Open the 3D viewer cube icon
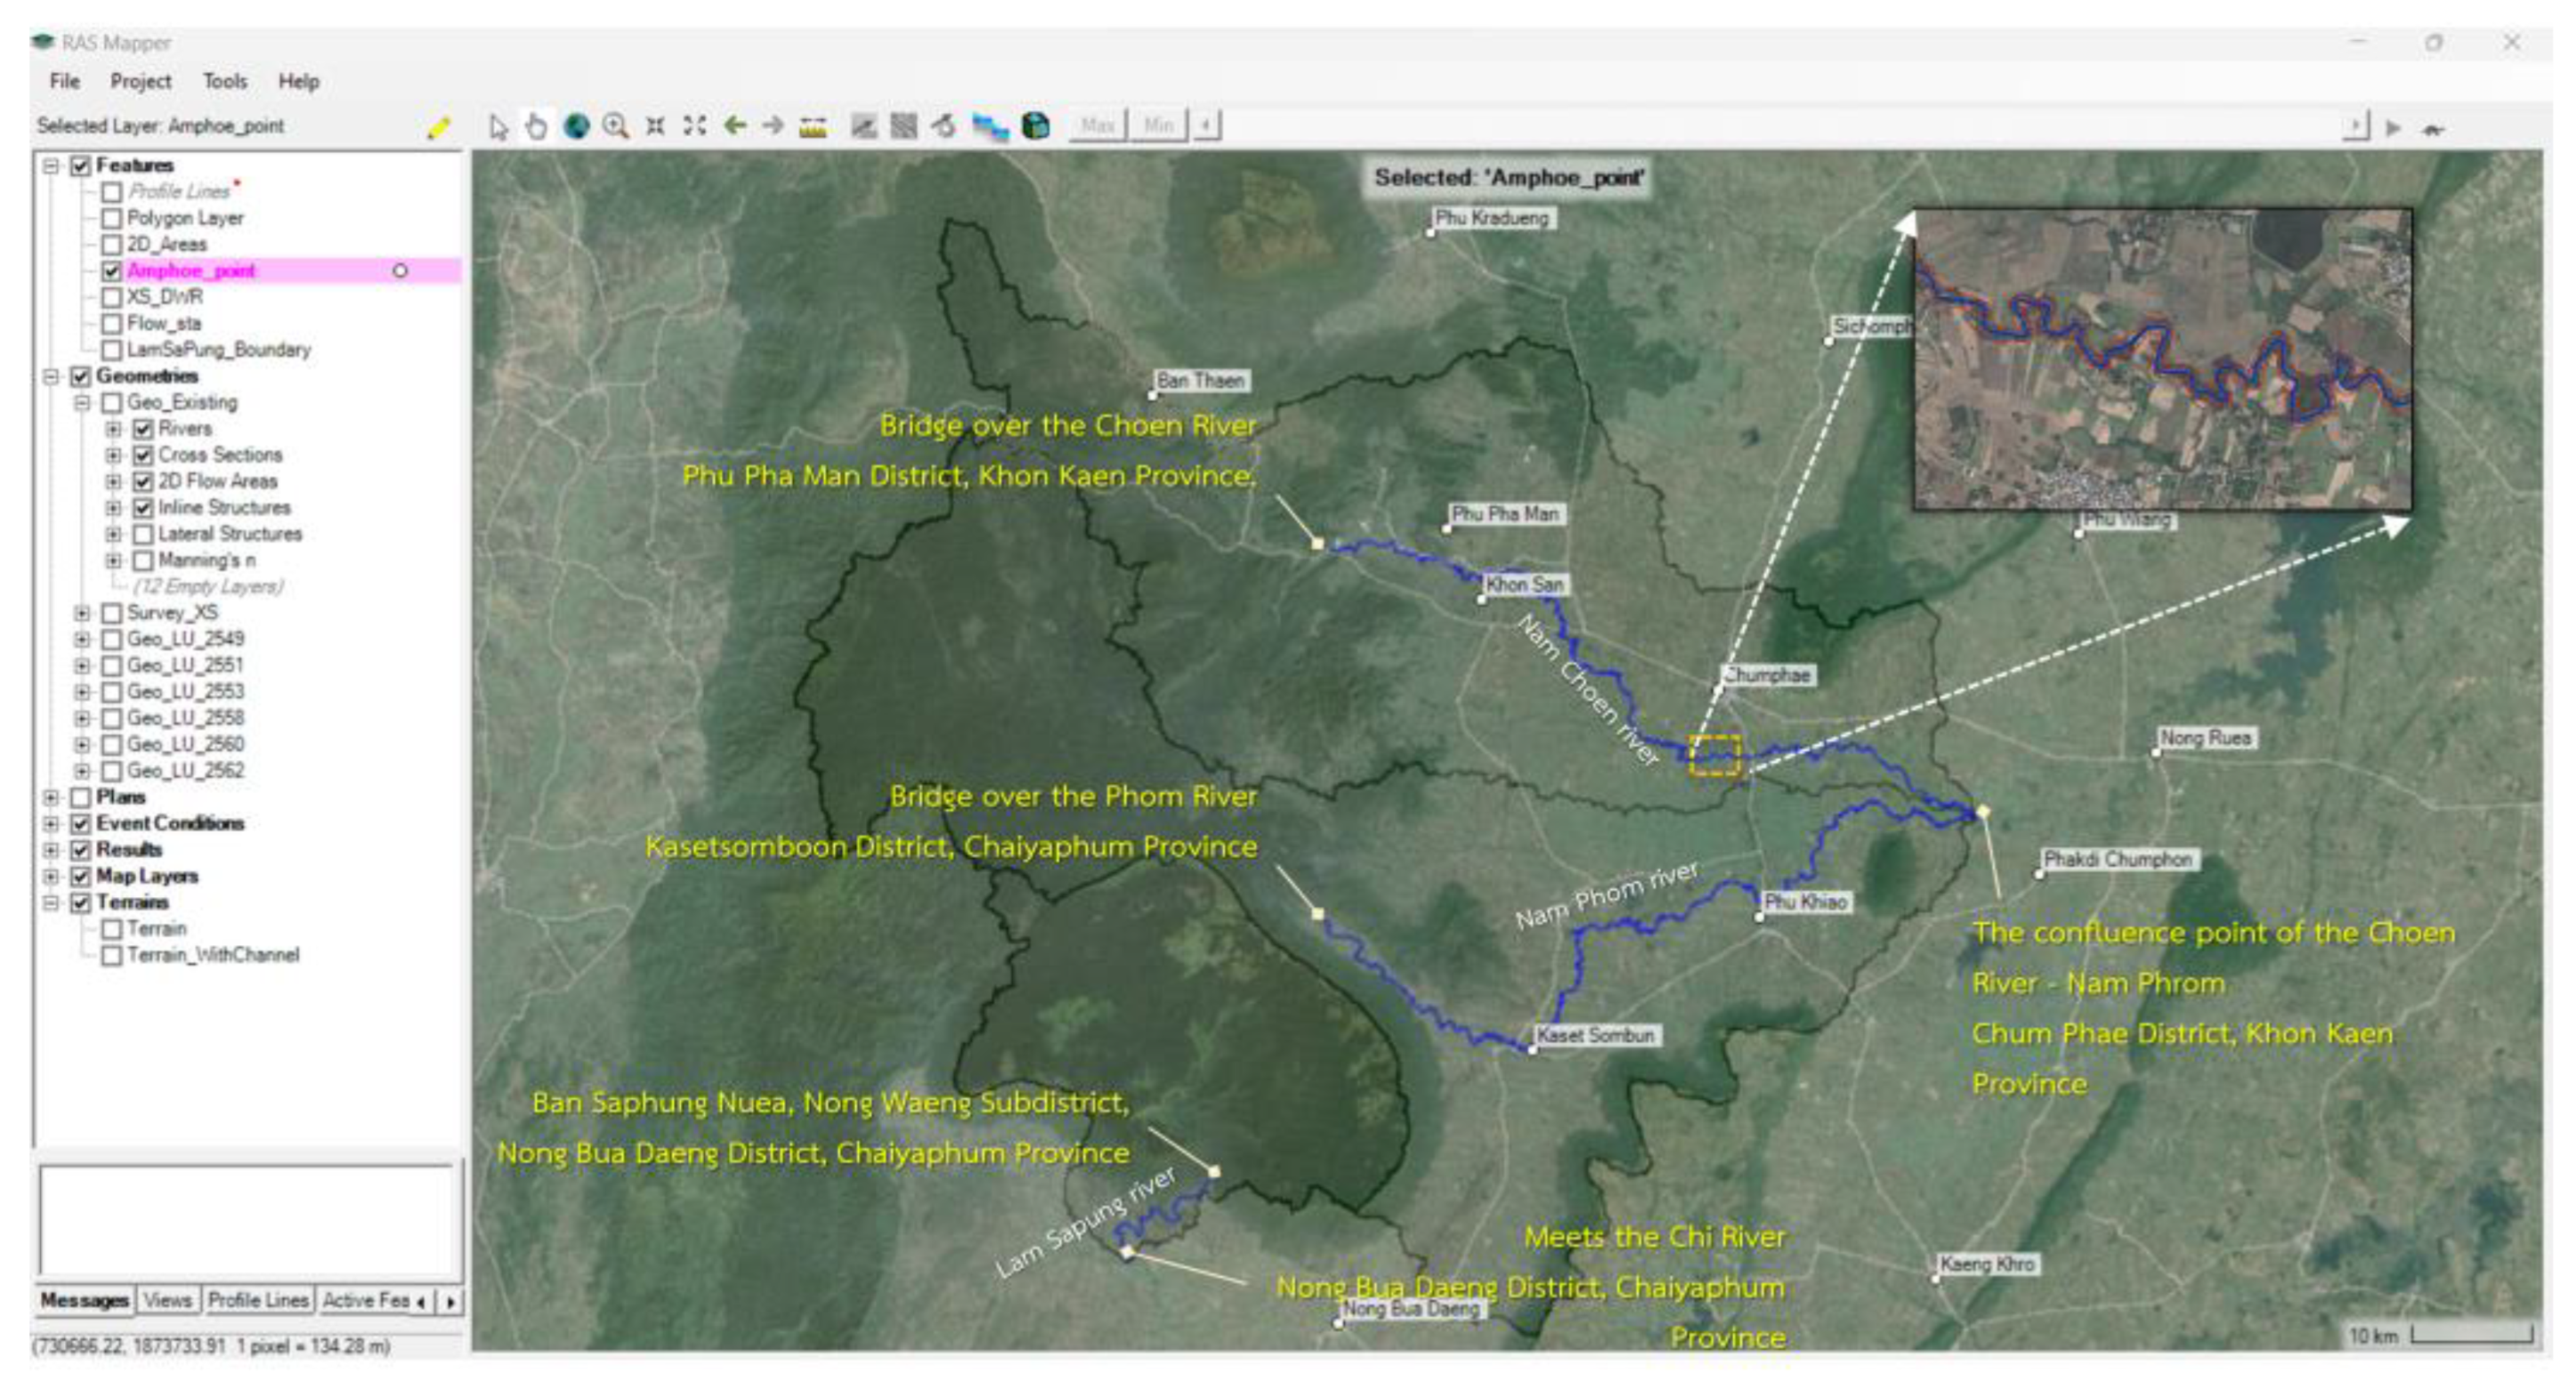The height and width of the screenshot is (1389, 2576). 1036,126
